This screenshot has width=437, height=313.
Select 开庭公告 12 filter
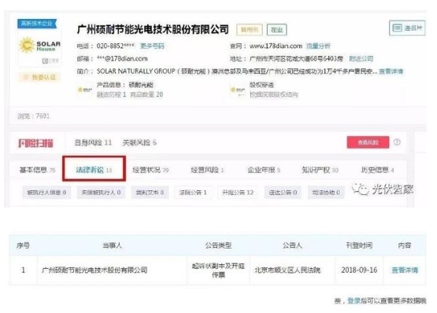(238, 193)
